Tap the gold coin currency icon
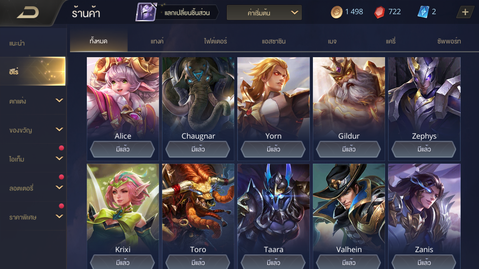Image resolution: width=479 pixels, height=269 pixels. pos(336,12)
